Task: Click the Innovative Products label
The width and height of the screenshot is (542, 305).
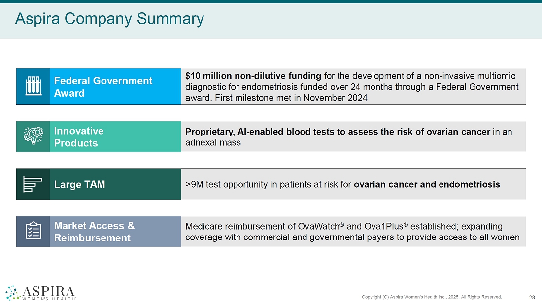Action: point(79,137)
